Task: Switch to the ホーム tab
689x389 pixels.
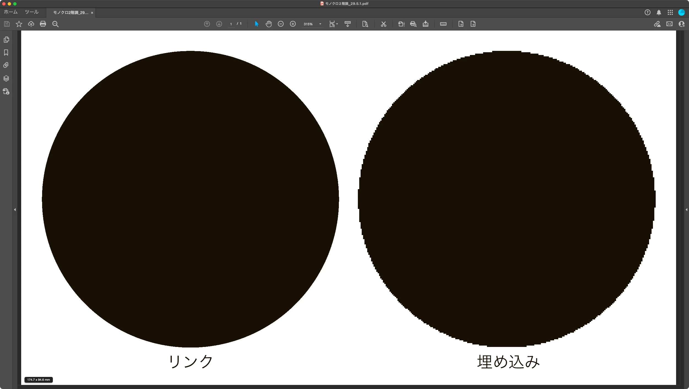Action: 11,12
